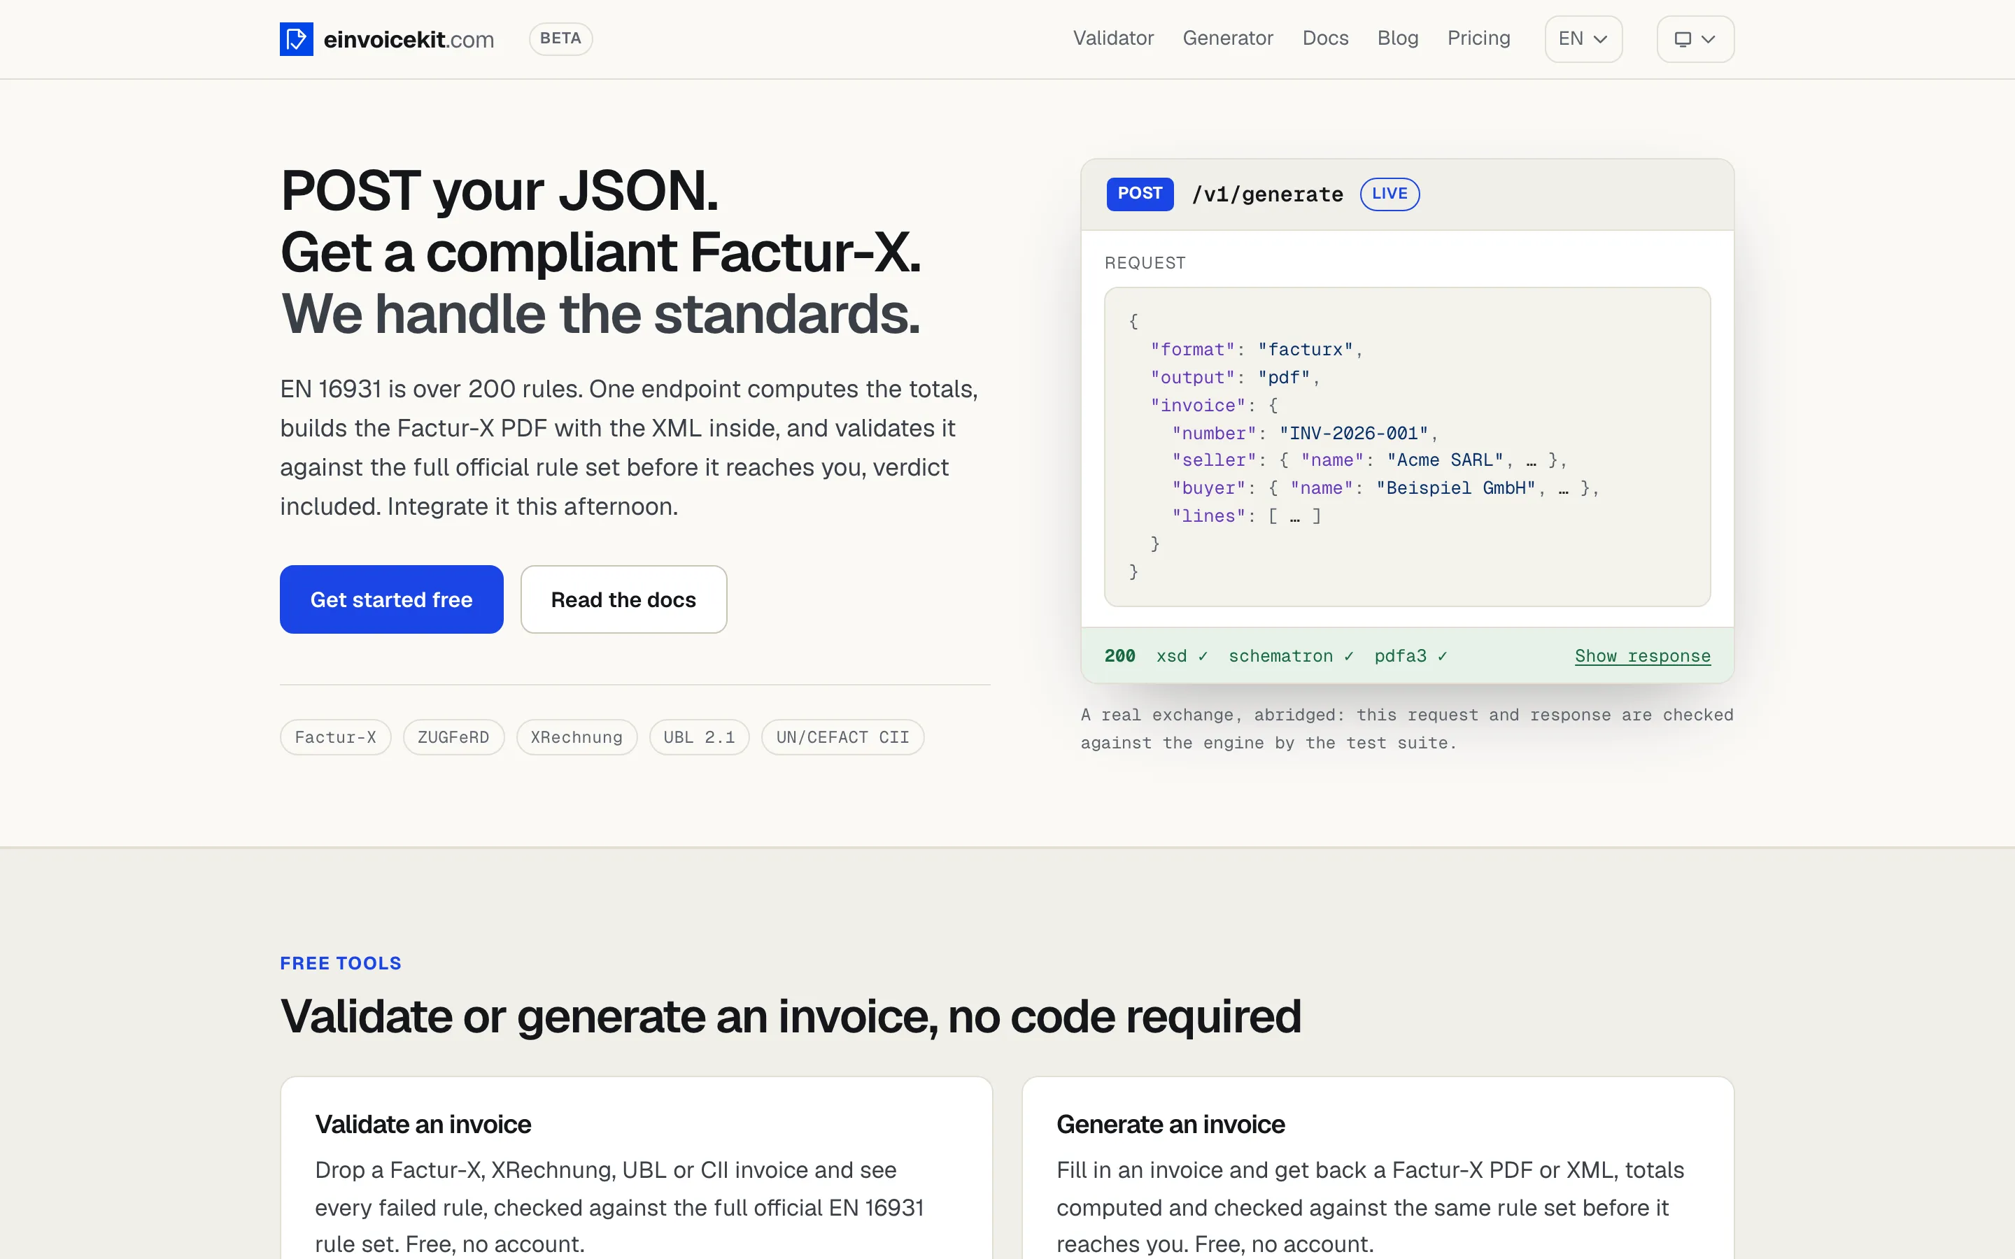Screen dimensions: 2015x1259
Task: Click the FREE TOOLS section label
Action: pos(341,963)
